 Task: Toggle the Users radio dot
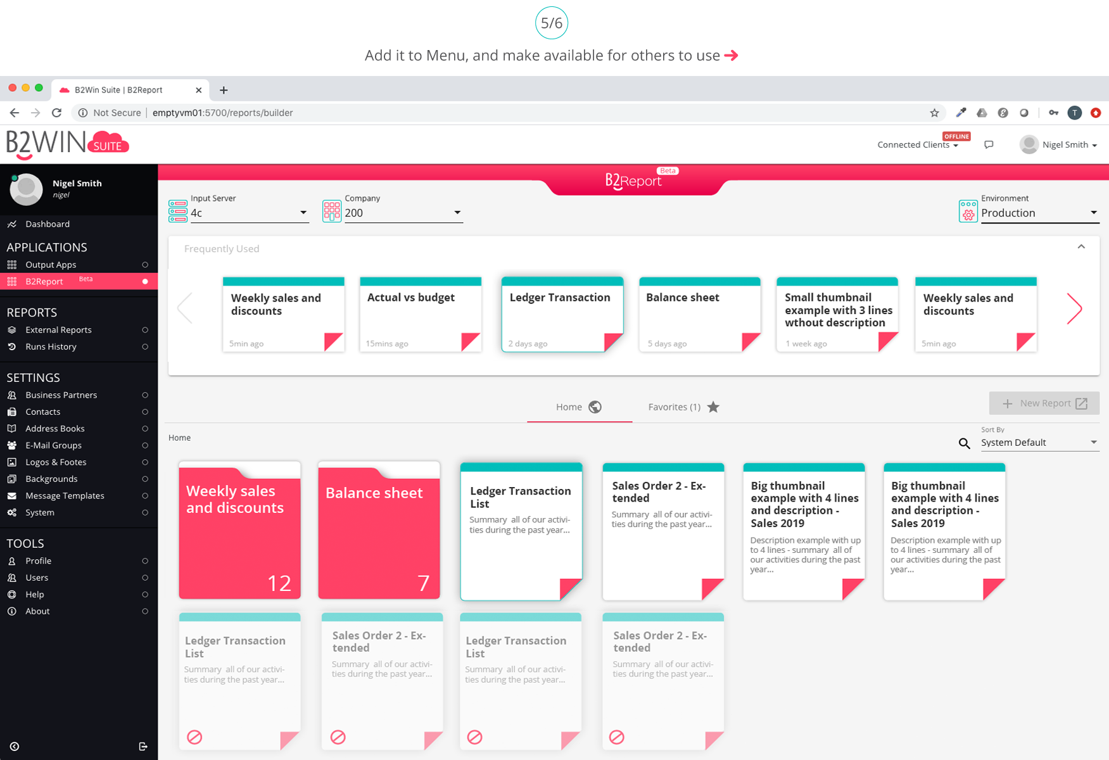(x=145, y=578)
